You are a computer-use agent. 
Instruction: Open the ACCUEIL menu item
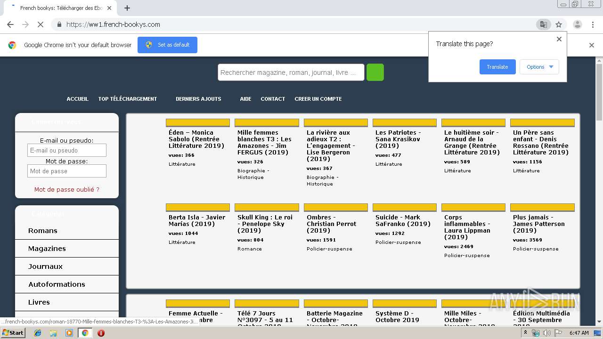tap(77, 99)
